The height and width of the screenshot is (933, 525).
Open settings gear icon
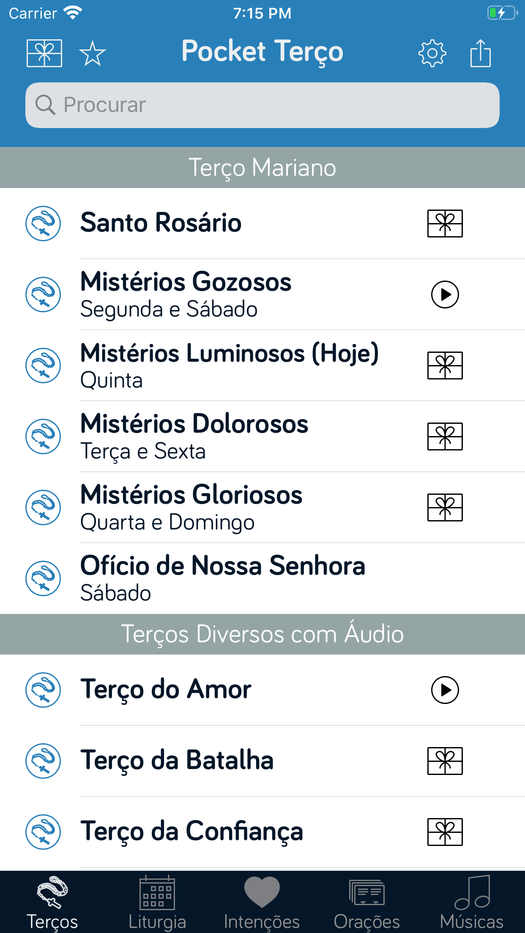(432, 53)
